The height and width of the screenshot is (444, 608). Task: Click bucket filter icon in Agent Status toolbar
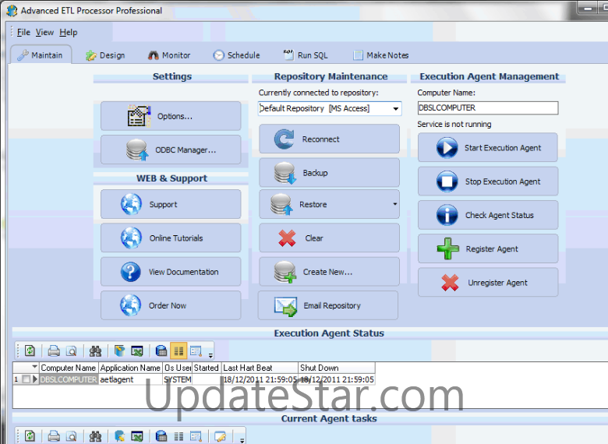[x=120, y=351]
